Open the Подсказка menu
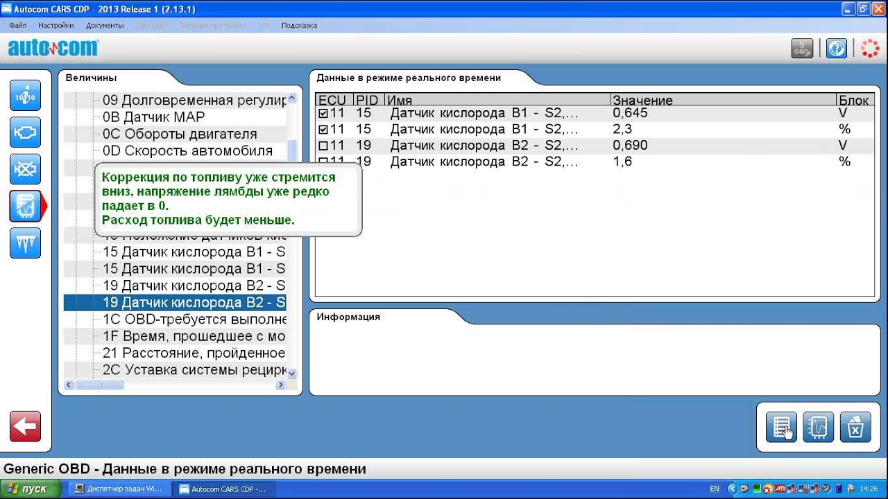Image resolution: width=888 pixels, height=499 pixels. coord(299,26)
